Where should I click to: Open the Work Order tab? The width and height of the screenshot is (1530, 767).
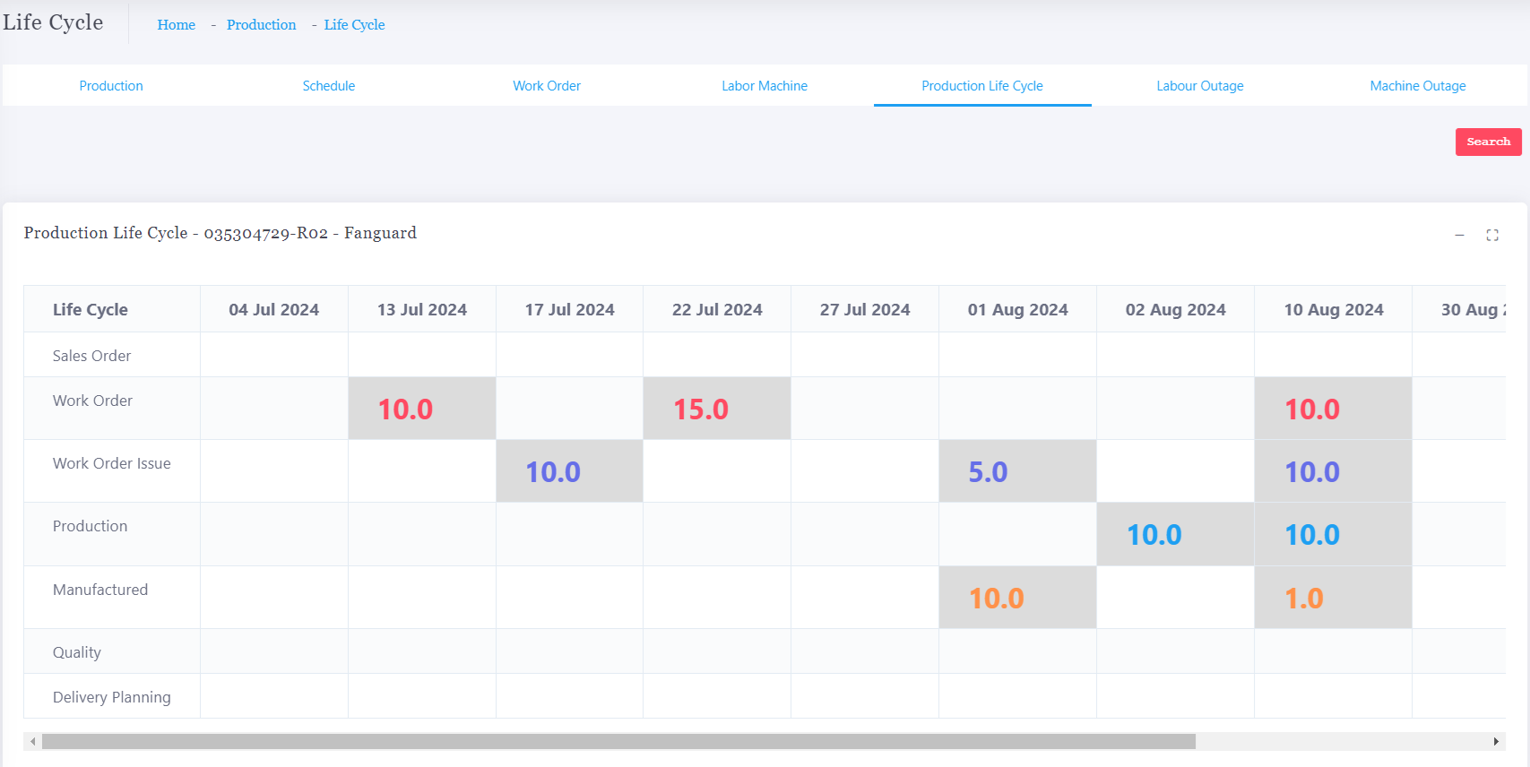(547, 86)
